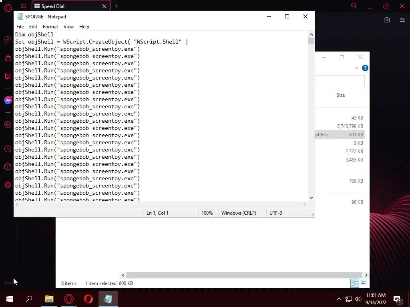Open Opera settings gear in sidebar
The width and height of the screenshot is (410, 307).
point(8,185)
